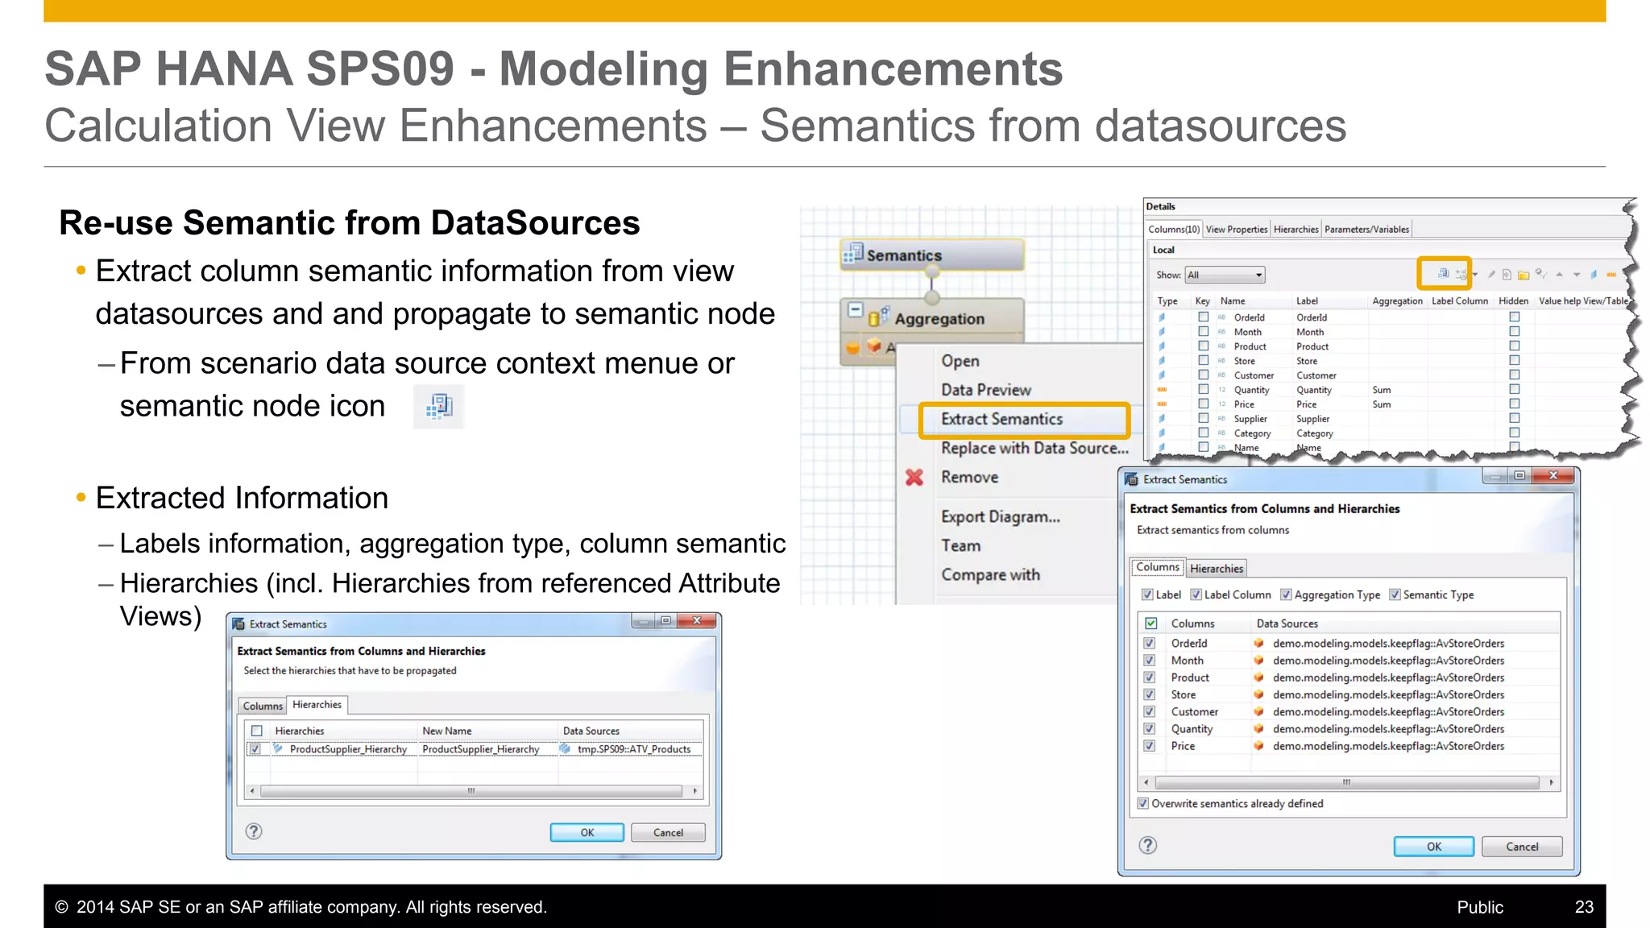Uncheck the OrderId column in extract dialog
This screenshot has height=928, width=1650.
[1150, 643]
